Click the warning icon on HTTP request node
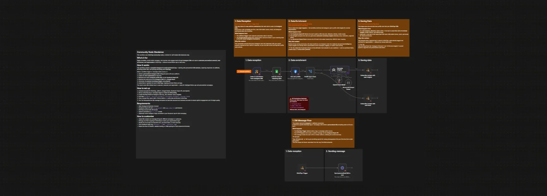Screen dimensions: 547x196 345,170
